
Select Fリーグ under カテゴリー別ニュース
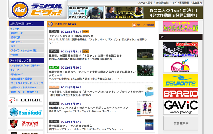(15, 29)
